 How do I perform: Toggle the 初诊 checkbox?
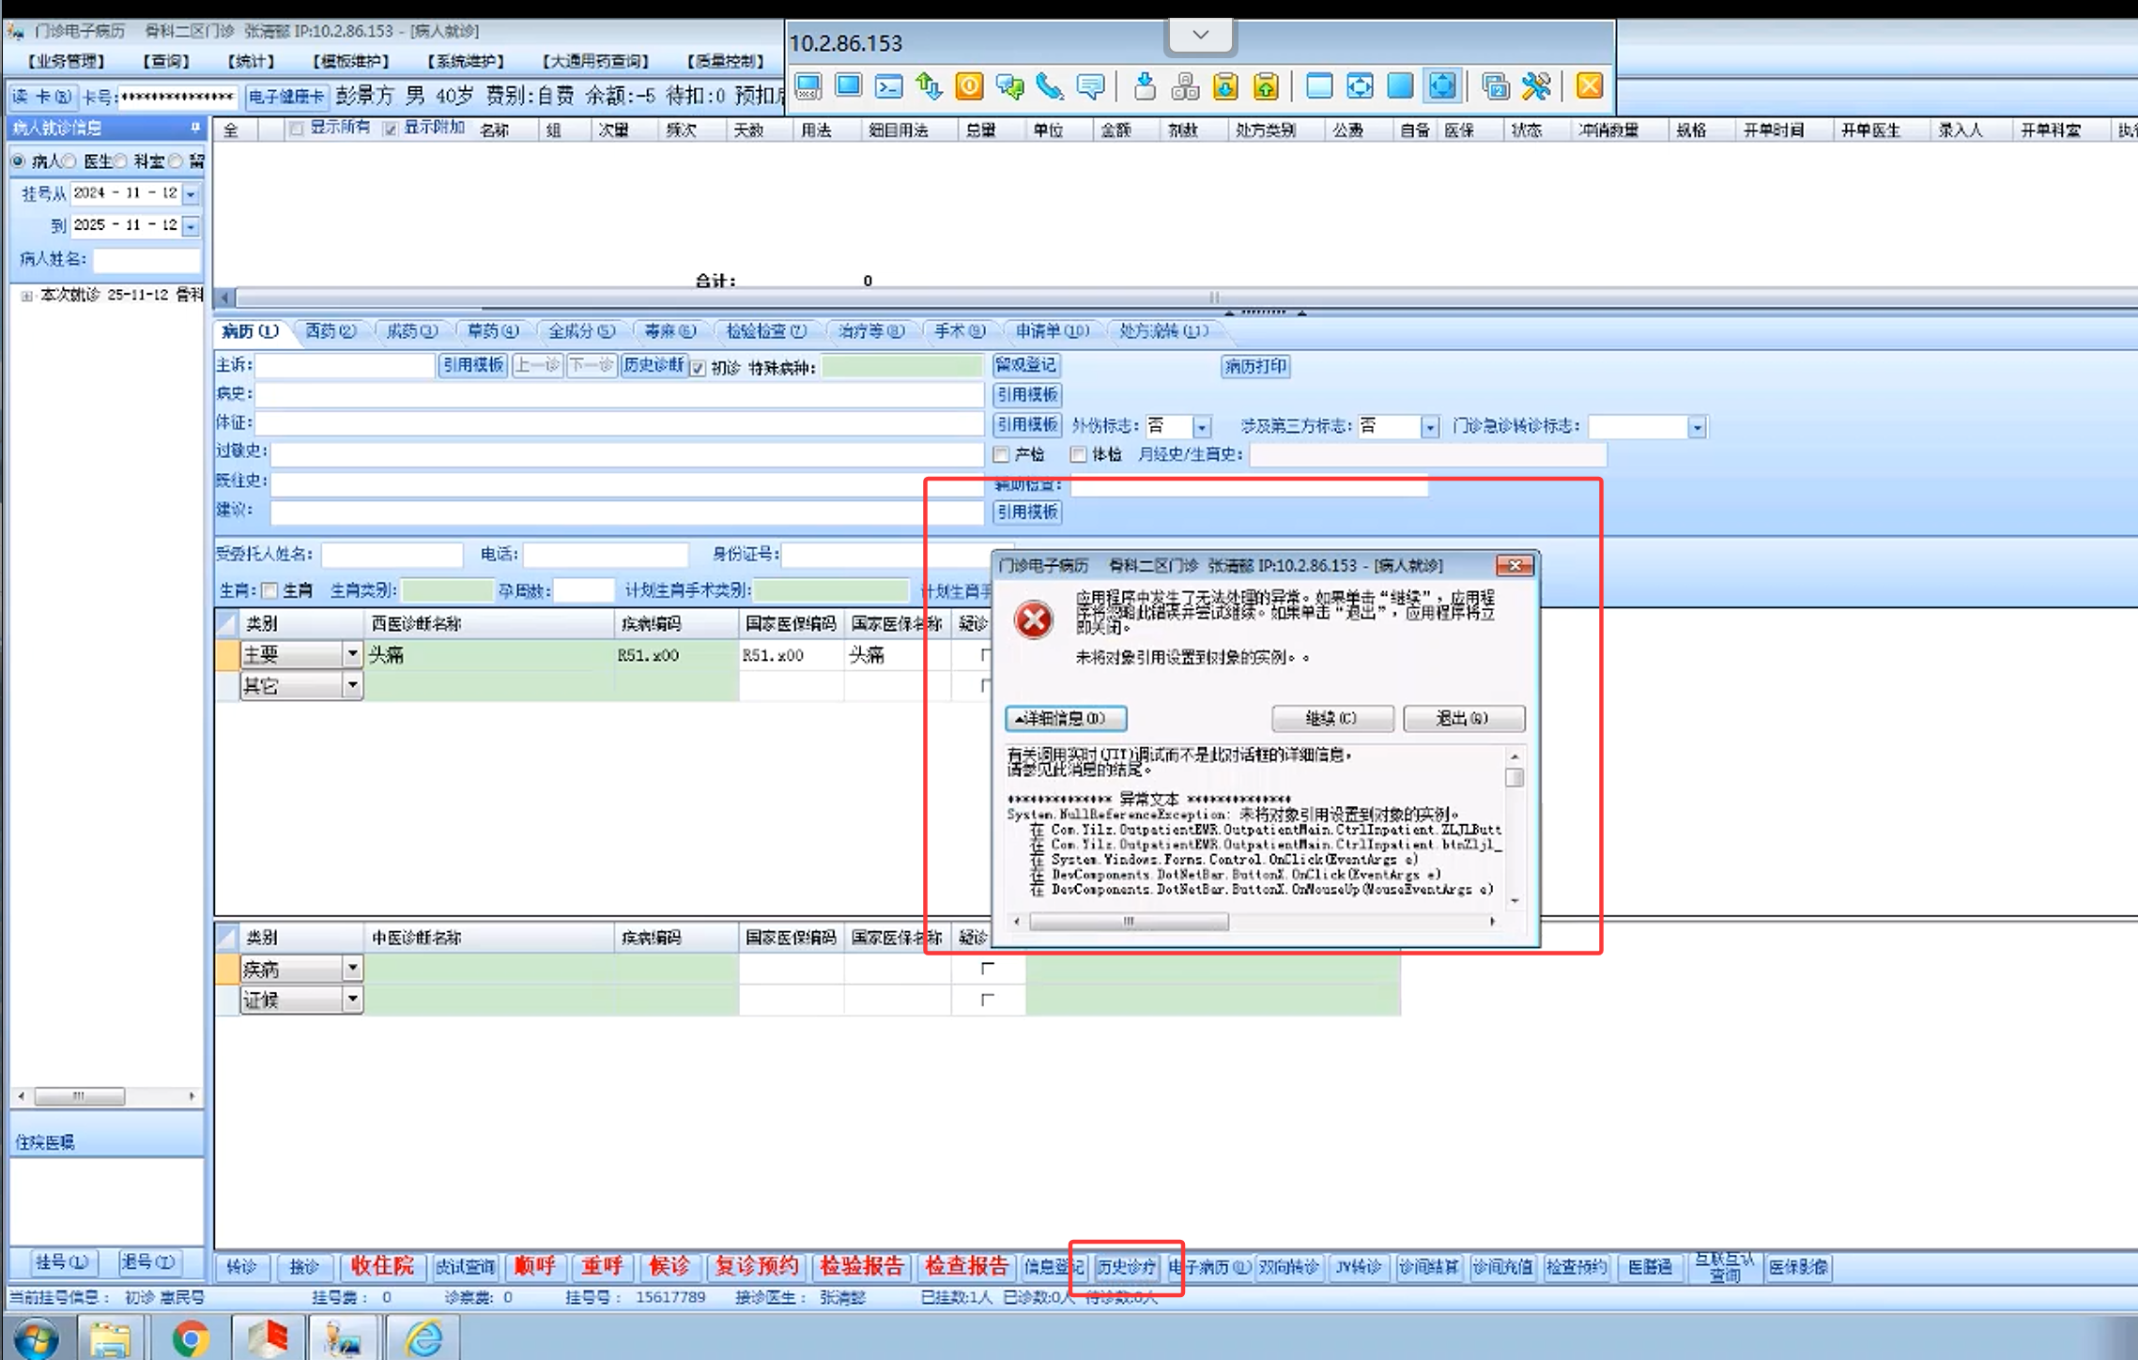coord(698,368)
